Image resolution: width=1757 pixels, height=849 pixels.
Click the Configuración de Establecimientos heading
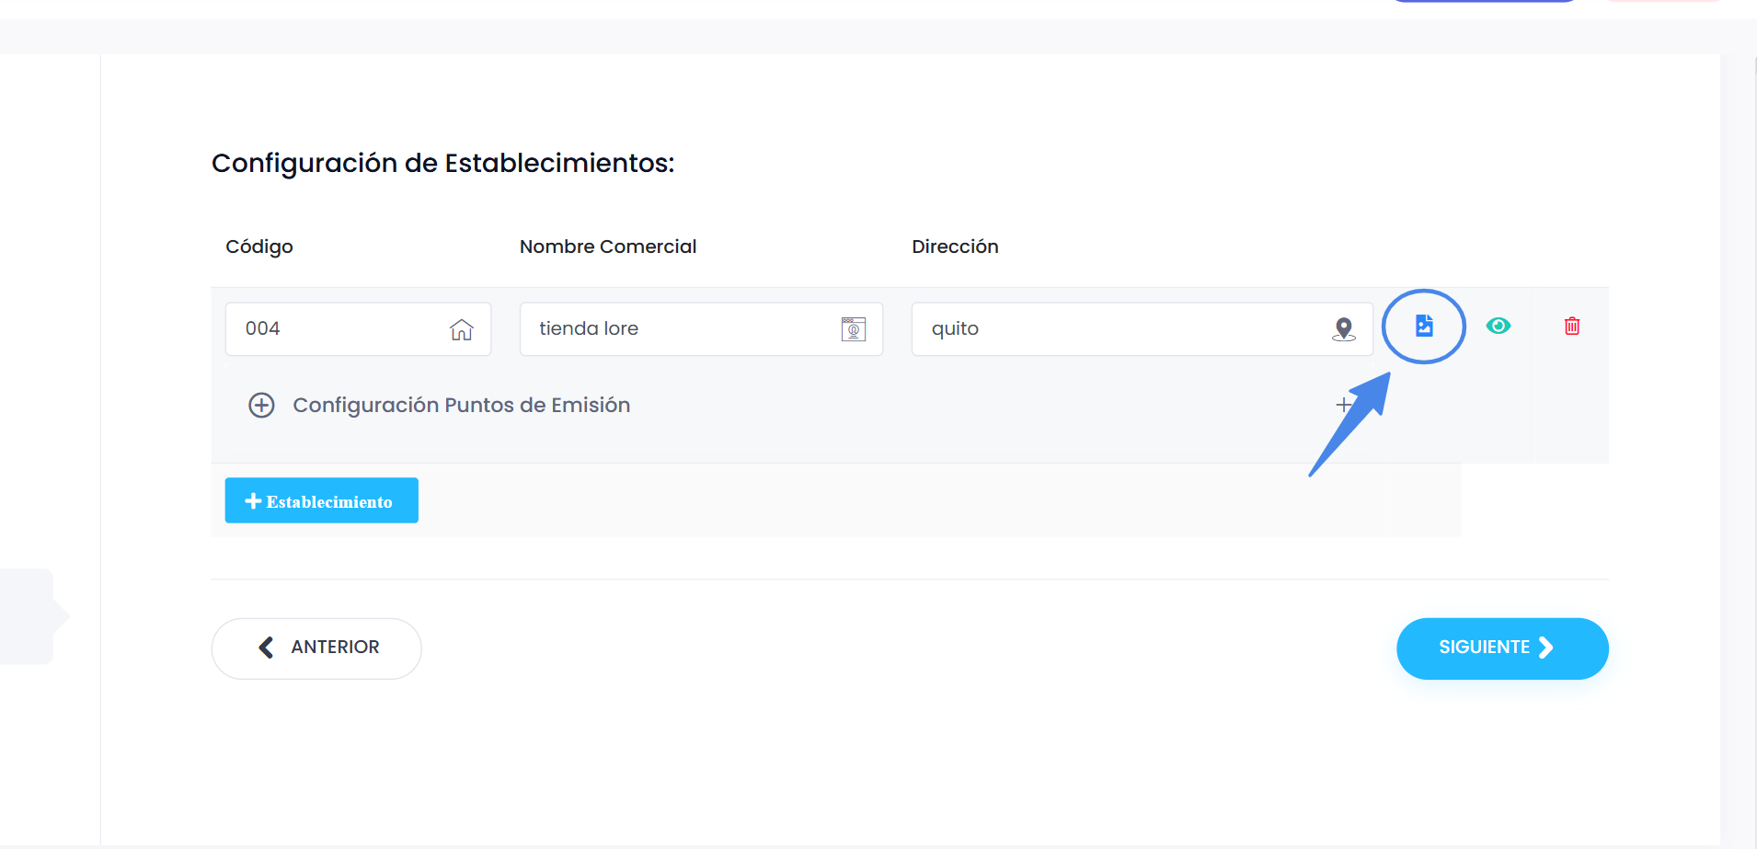(442, 163)
